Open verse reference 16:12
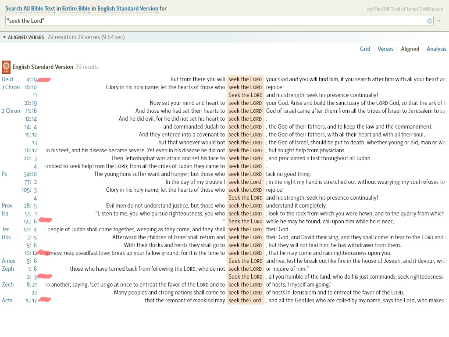 [x=31, y=151]
